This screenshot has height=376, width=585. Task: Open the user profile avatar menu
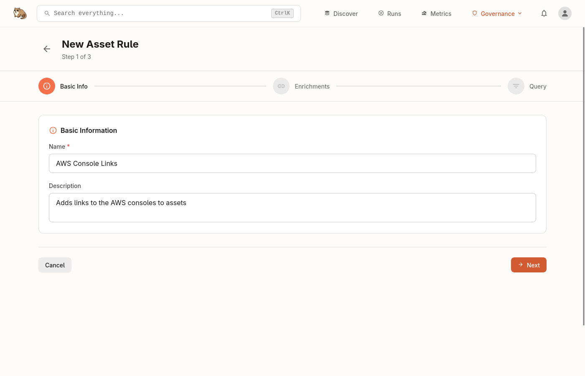point(565,13)
